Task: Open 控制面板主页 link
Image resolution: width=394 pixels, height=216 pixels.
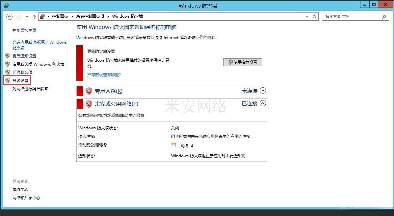Action: point(24,30)
